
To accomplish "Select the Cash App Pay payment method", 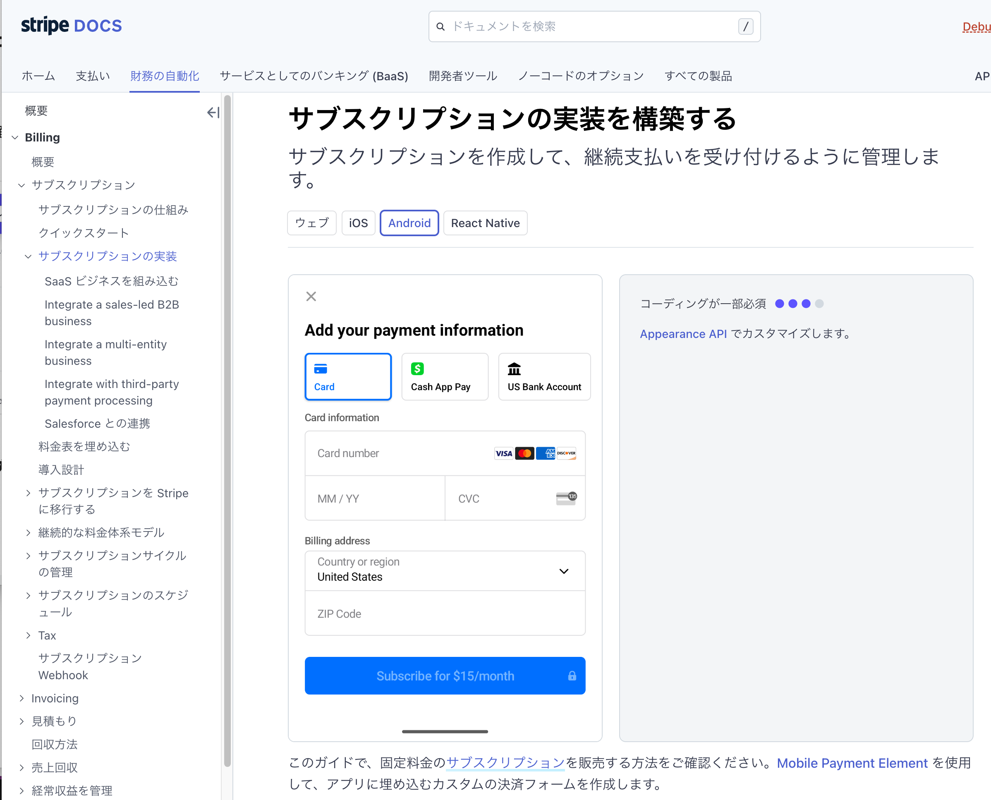I will (444, 376).
